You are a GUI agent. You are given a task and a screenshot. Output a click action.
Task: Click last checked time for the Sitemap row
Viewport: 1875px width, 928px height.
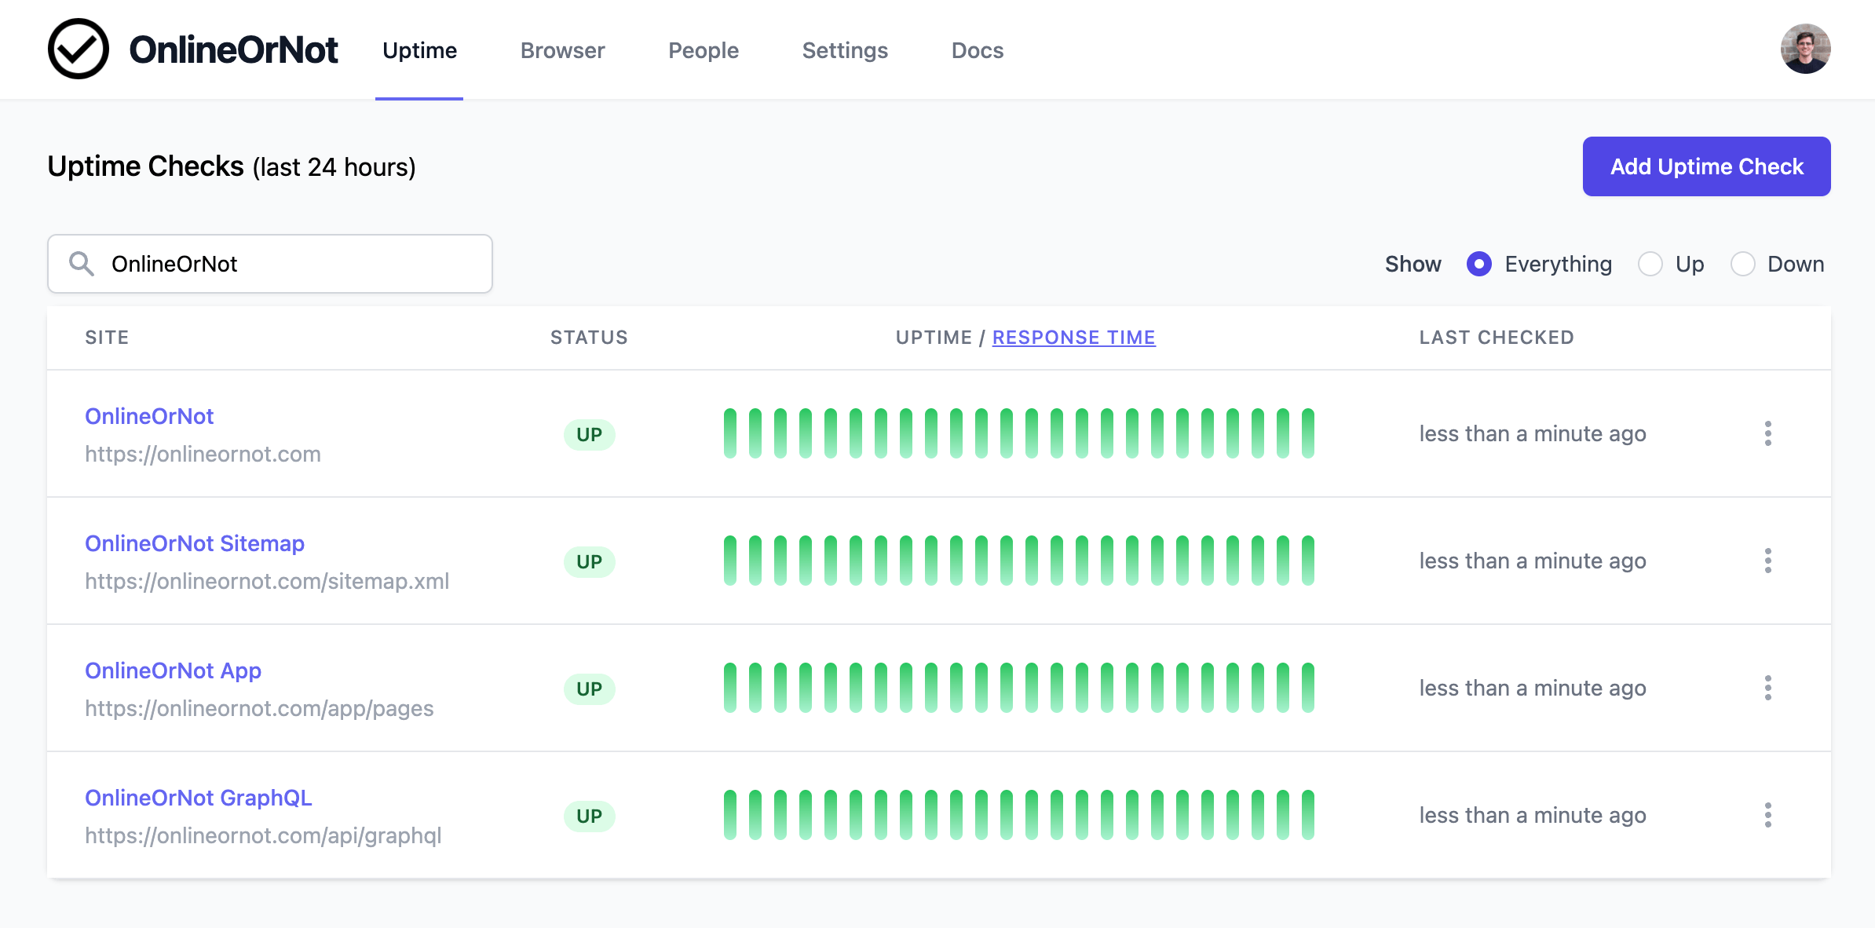1533,561
